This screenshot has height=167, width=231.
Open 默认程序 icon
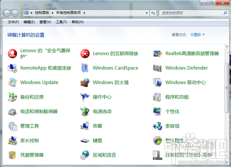click(158, 141)
